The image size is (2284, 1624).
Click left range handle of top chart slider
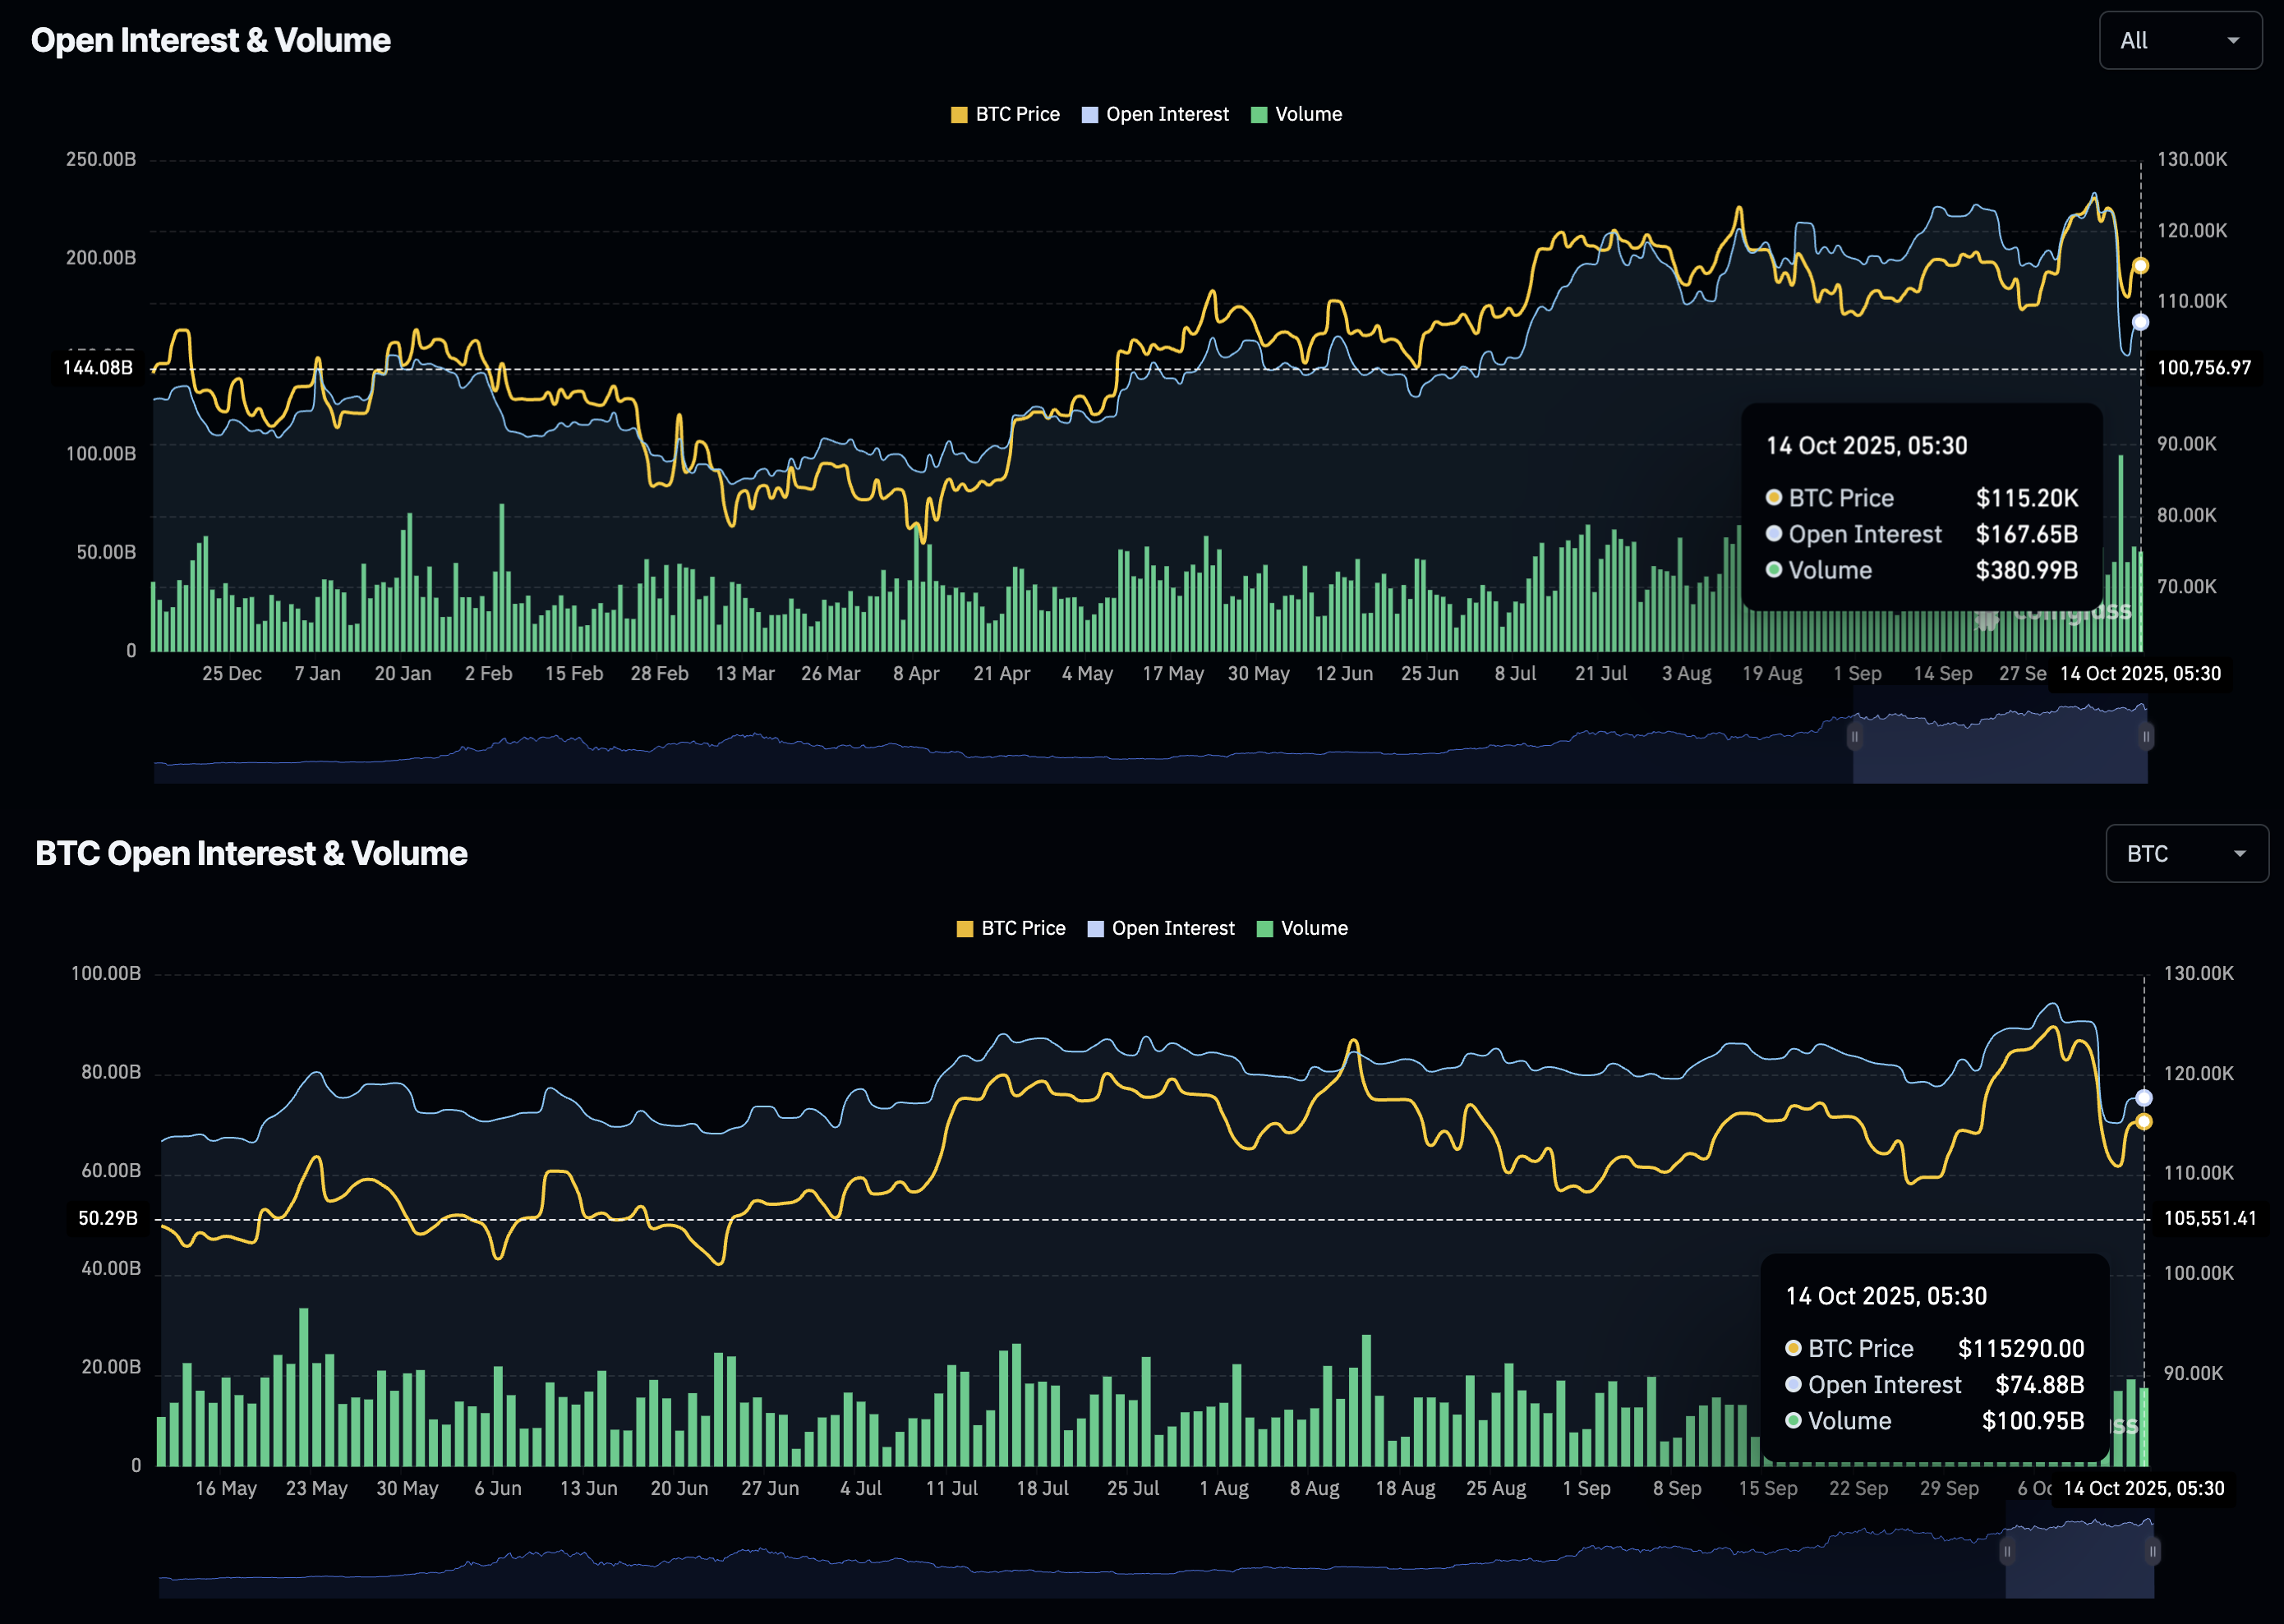click(1854, 737)
